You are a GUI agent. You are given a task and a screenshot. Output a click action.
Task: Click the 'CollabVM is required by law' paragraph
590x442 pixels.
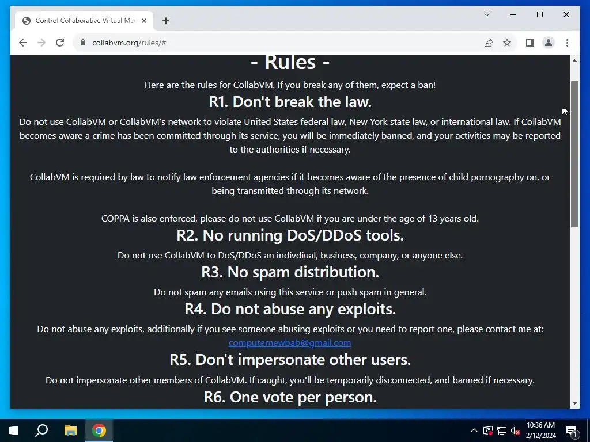pyautogui.click(x=290, y=184)
